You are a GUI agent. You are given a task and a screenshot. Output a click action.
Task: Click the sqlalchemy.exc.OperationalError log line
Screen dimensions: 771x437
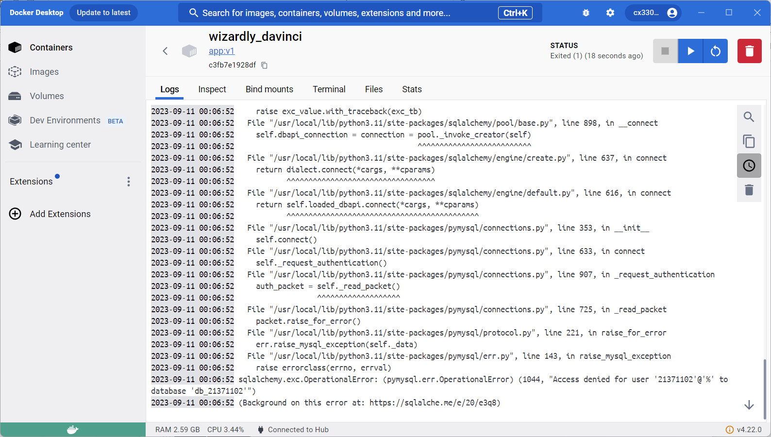tap(439, 385)
